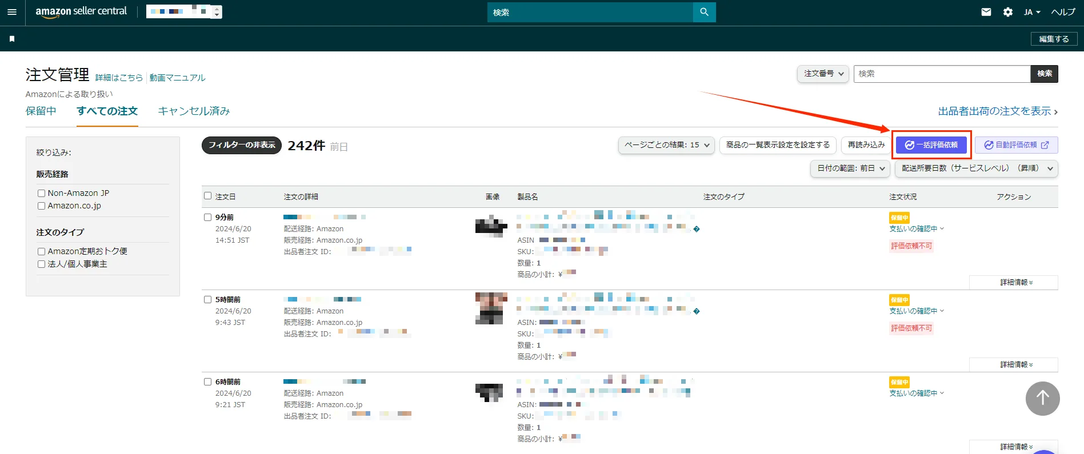Click diamond icon beside second product name

(696, 311)
